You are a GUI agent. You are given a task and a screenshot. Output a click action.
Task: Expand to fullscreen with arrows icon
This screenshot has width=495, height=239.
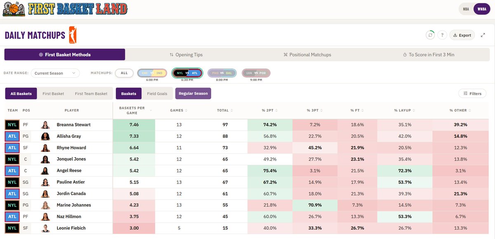point(483,35)
